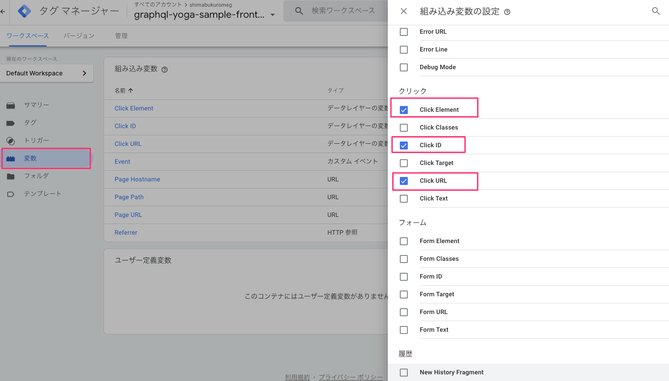Click the back arrow at top left
This screenshot has width=669, height=381.
click(x=2, y=11)
